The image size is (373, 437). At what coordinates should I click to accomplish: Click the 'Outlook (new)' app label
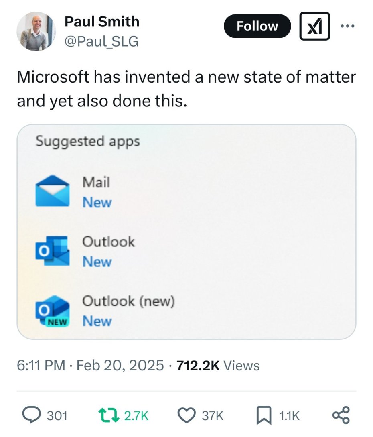pyautogui.click(x=128, y=301)
